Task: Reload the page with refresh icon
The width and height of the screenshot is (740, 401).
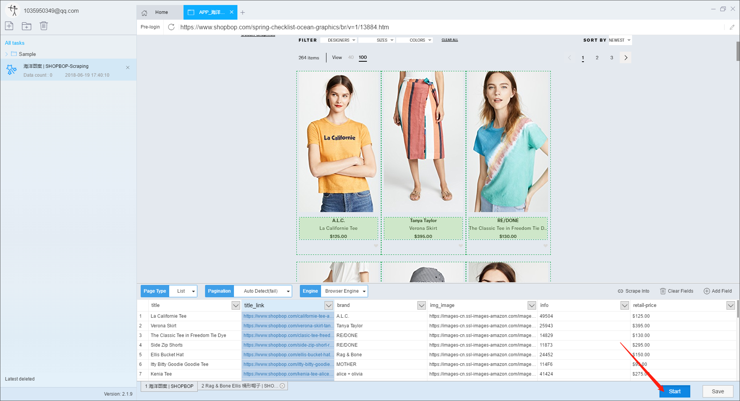Action: click(172, 27)
